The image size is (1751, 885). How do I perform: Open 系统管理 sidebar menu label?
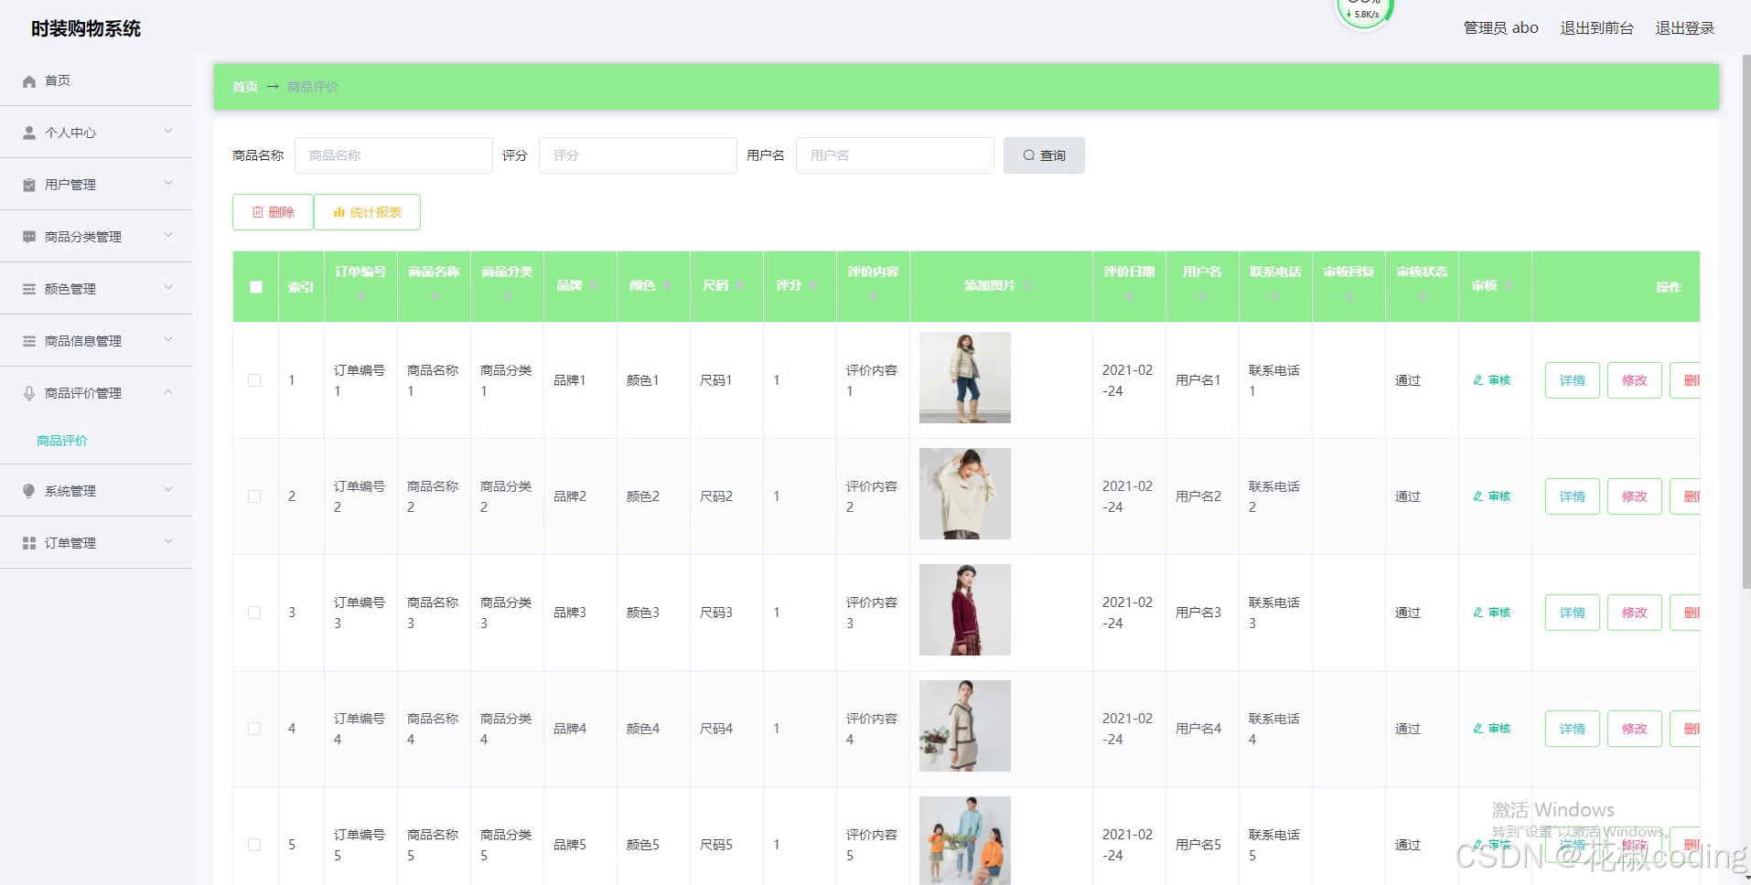[70, 491]
